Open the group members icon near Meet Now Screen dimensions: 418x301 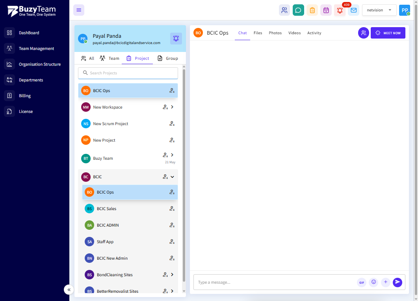[363, 33]
